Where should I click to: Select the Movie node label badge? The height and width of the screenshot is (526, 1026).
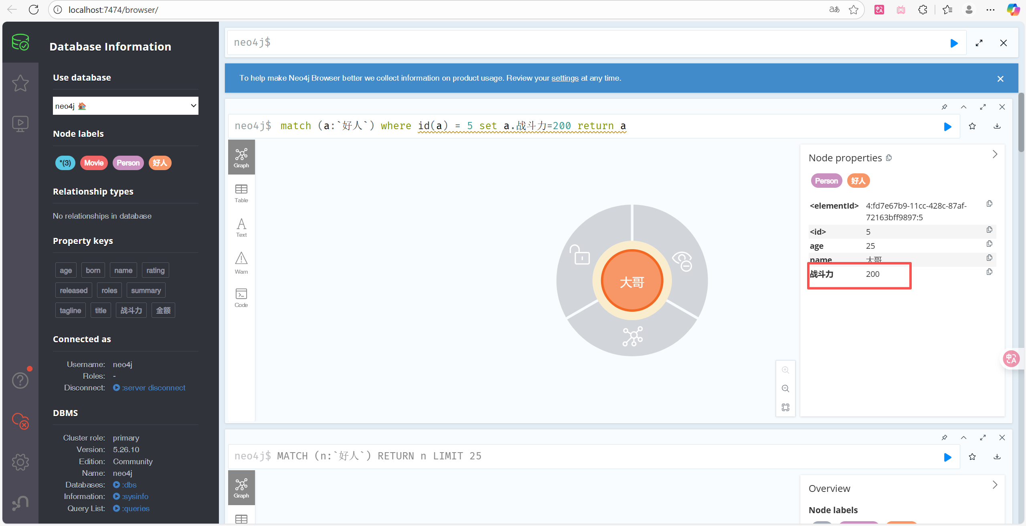click(94, 163)
